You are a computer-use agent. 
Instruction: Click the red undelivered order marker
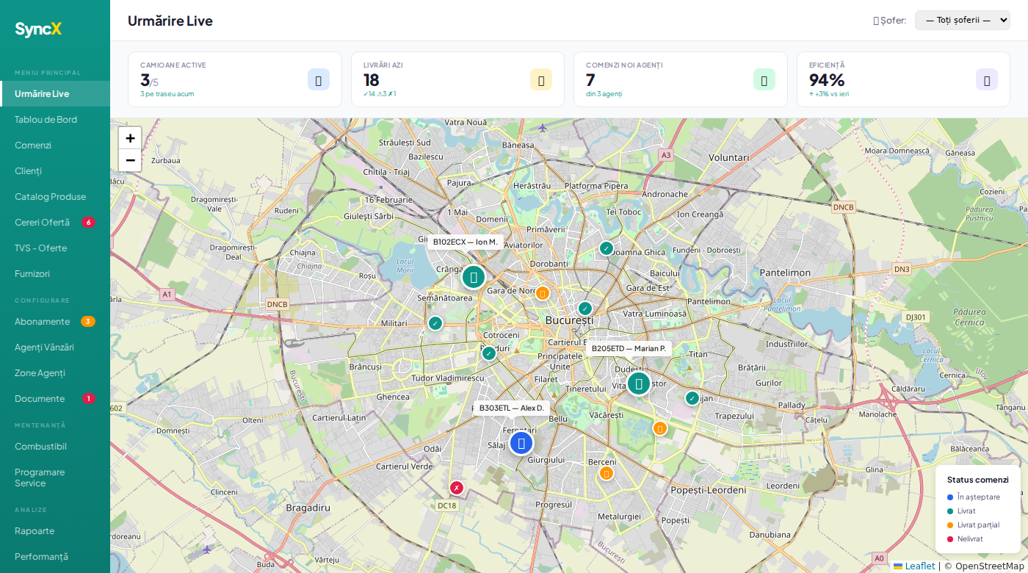(x=457, y=488)
